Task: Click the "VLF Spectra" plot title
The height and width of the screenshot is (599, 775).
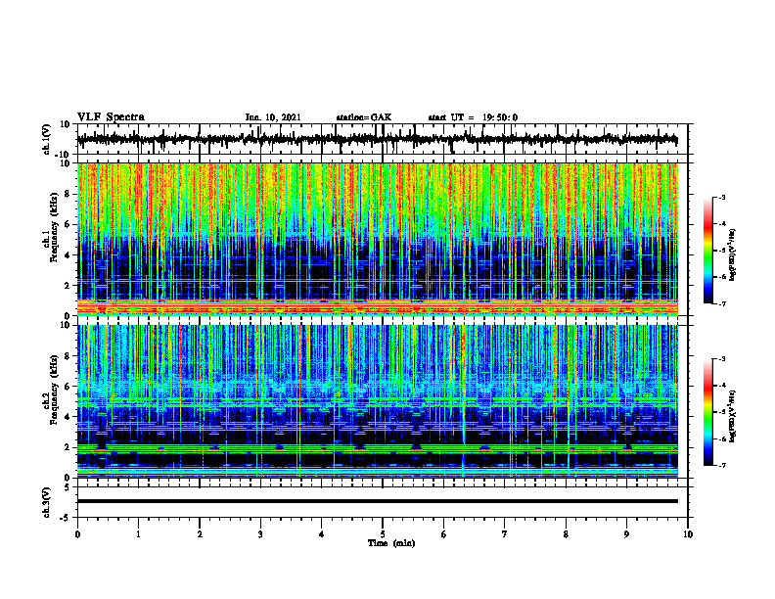Action: pos(111,117)
